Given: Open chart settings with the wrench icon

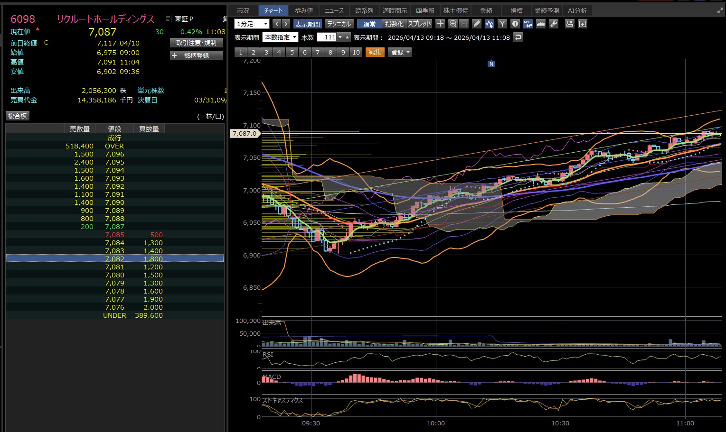Looking at the screenshot, I should point(554,24).
